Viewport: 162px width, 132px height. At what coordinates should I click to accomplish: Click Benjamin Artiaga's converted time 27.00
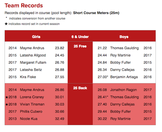click(103, 77)
